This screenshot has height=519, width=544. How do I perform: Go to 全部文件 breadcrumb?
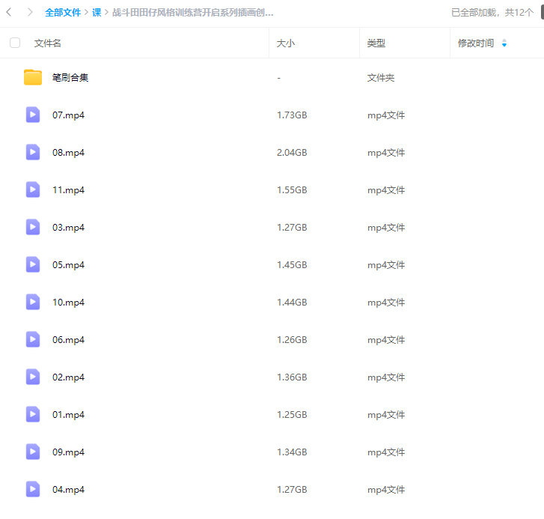pyautogui.click(x=63, y=13)
